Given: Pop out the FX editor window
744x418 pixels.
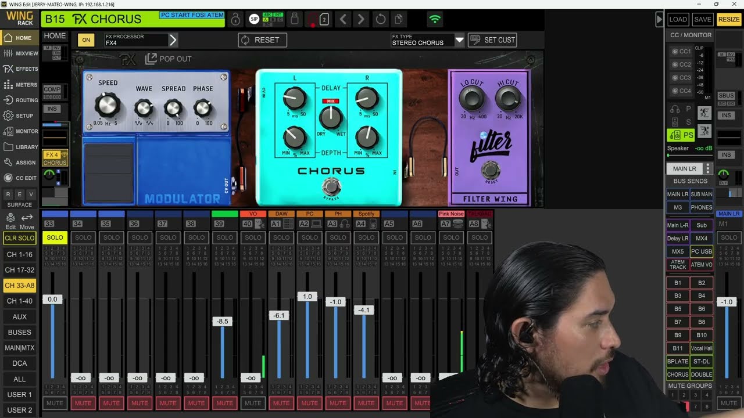Looking at the screenshot, I should click(168, 59).
